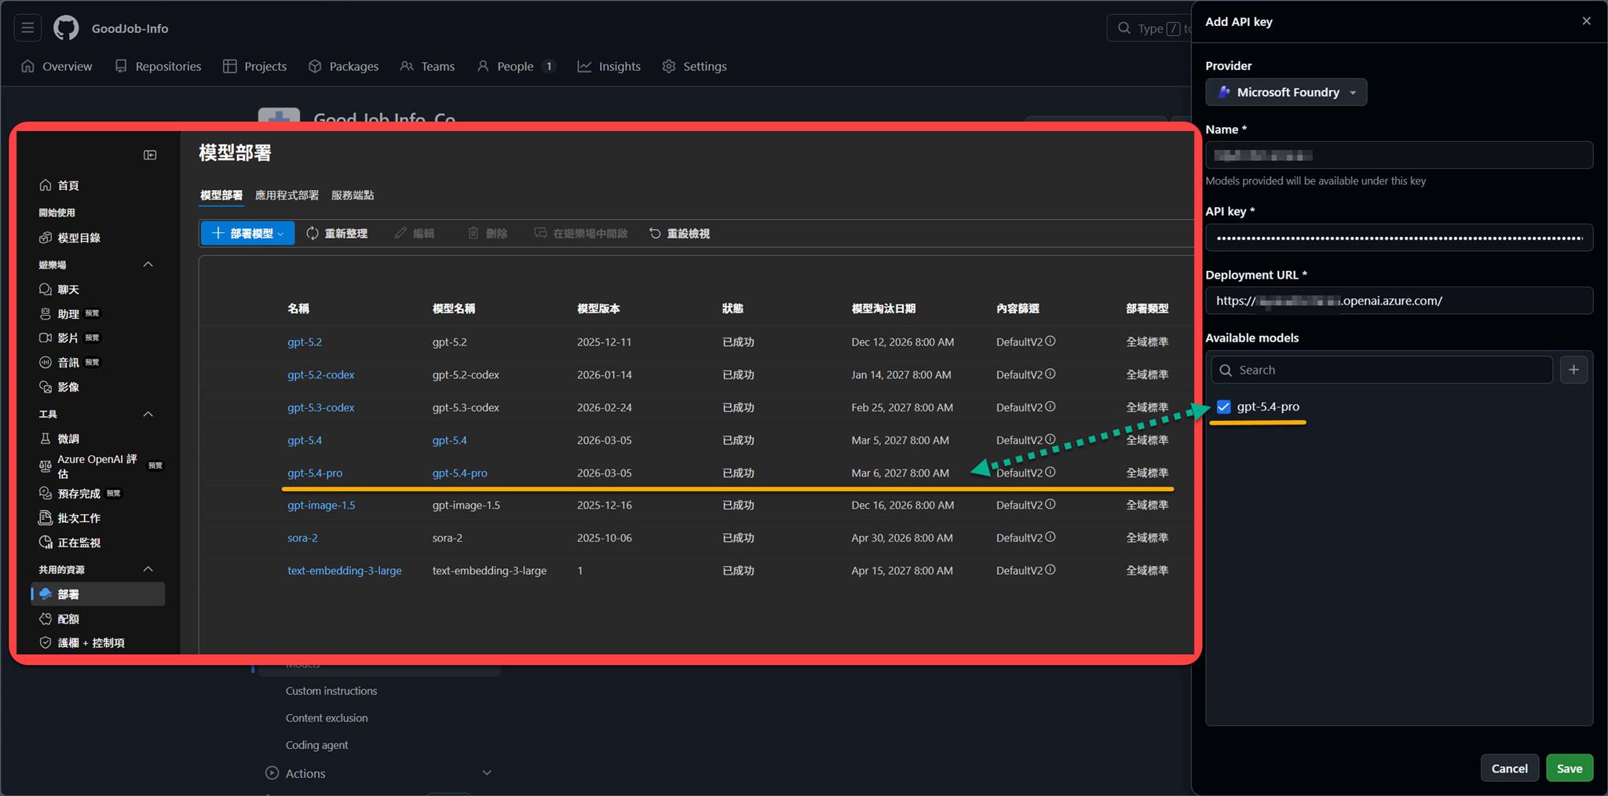Collapse the tools section in sidebar
The width and height of the screenshot is (1608, 796).
[148, 414]
